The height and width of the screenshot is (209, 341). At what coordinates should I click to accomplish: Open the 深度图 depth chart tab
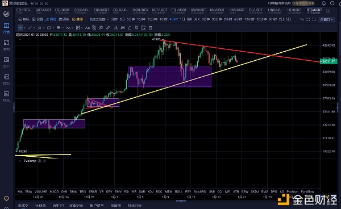(116, 206)
